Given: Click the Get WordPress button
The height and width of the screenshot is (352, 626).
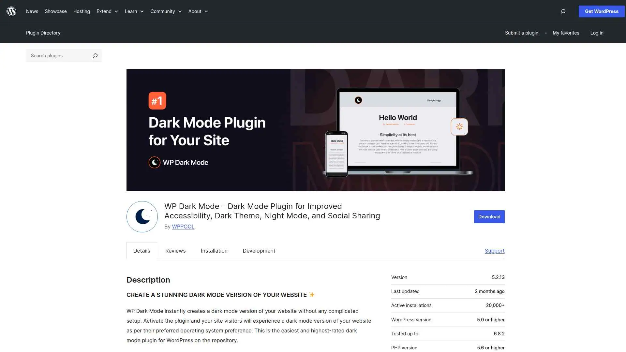Looking at the screenshot, I should (x=601, y=11).
